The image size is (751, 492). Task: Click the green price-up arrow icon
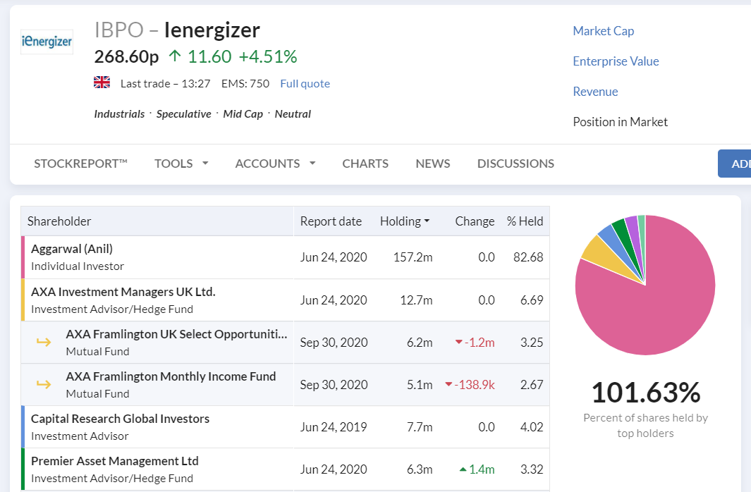(175, 56)
